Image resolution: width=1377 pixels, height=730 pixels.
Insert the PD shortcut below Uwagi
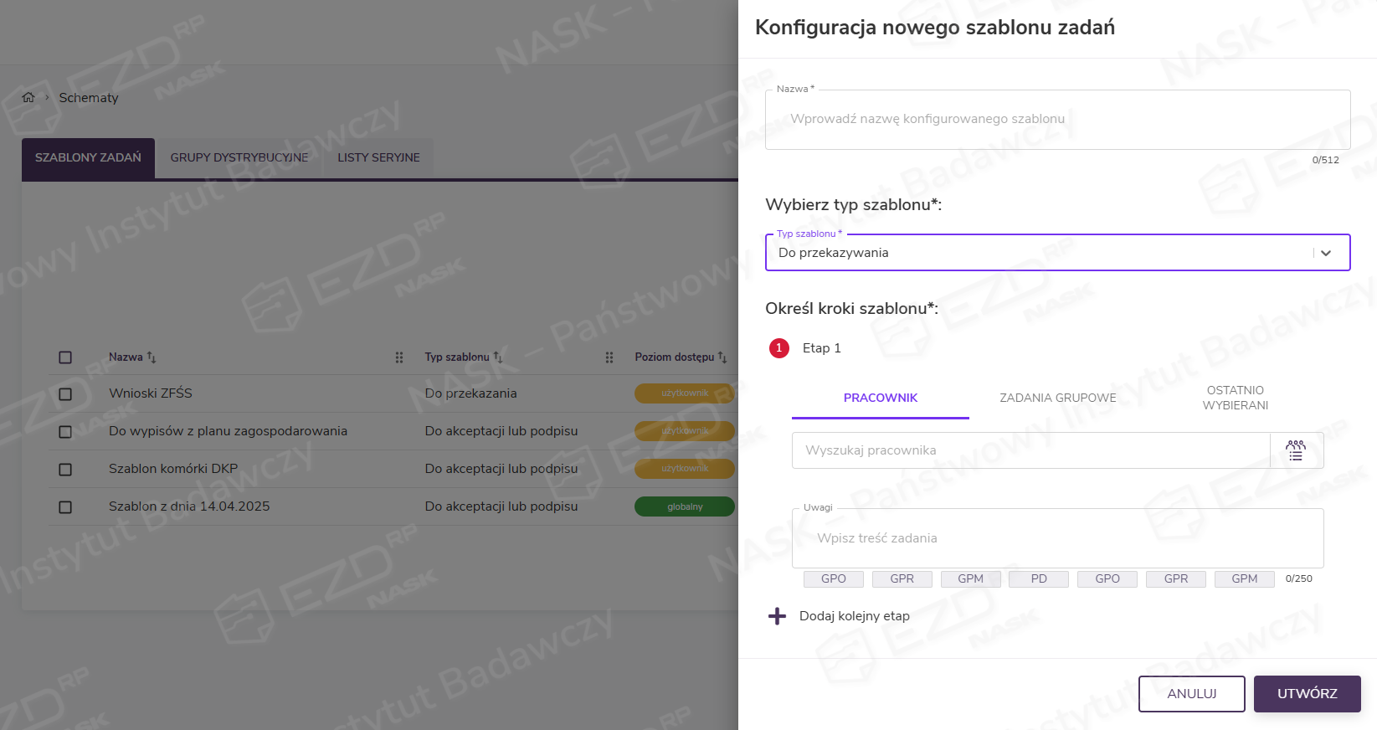point(1038,578)
